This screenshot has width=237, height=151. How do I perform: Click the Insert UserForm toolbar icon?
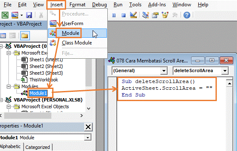coord(15,15)
